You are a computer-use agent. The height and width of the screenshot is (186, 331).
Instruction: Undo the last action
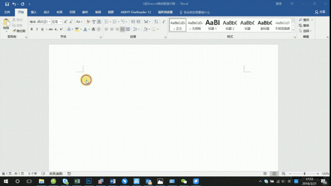pyautogui.click(x=14, y=4)
